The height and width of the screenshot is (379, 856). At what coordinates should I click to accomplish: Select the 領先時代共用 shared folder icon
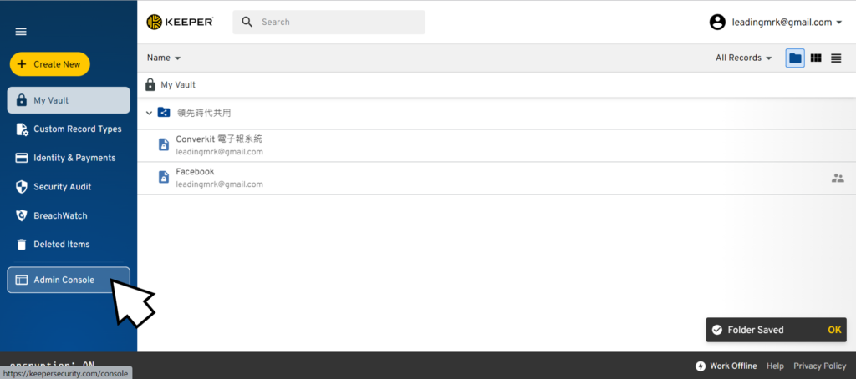tap(164, 113)
